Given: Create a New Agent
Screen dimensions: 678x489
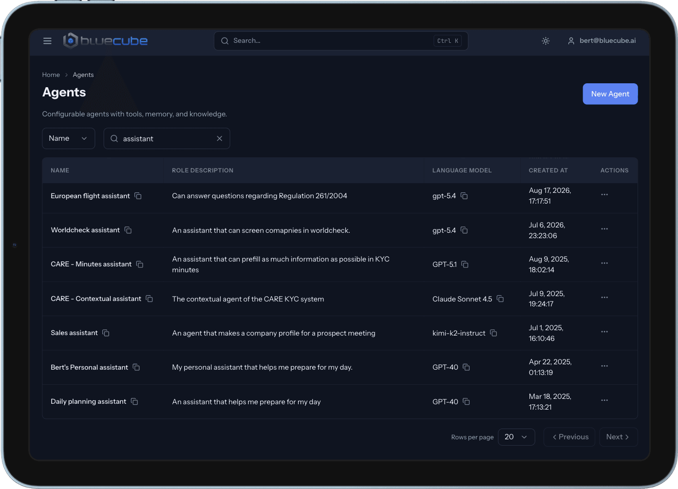Looking at the screenshot, I should click(610, 94).
